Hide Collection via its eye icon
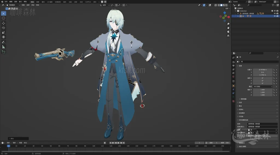The height and width of the screenshot is (155, 280). tap(275, 11)
